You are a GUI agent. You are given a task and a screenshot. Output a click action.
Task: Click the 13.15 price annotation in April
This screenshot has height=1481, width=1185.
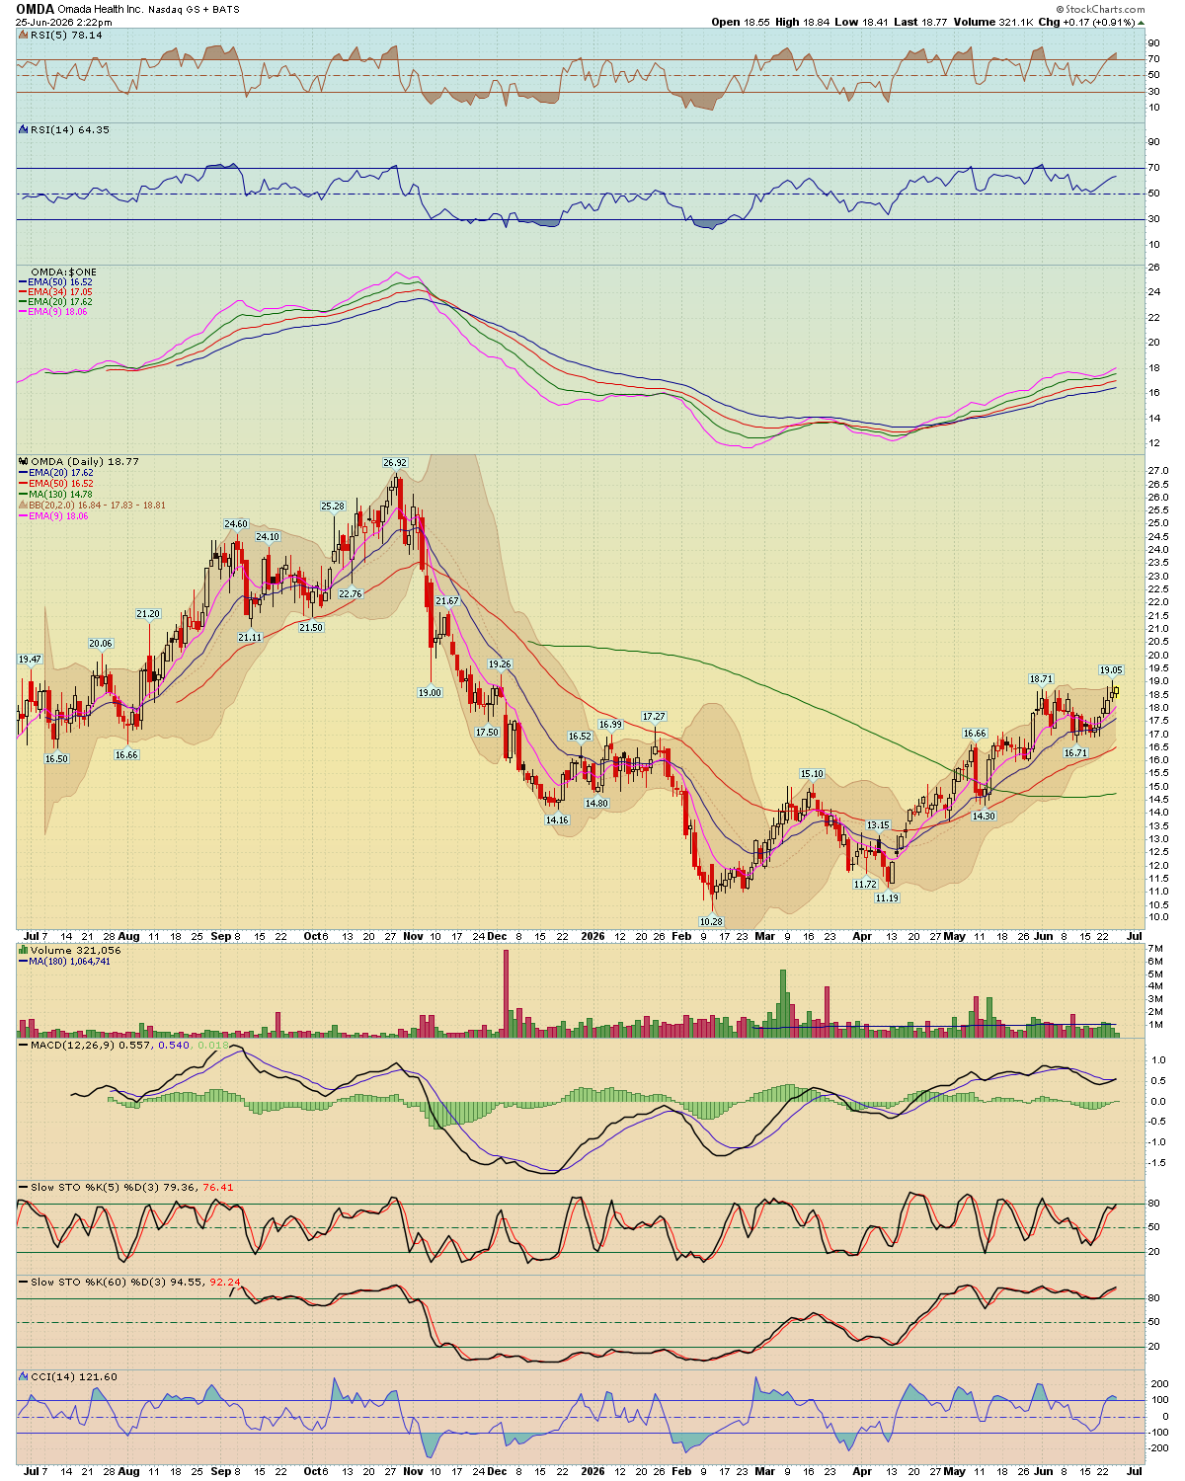coord(878,824)
